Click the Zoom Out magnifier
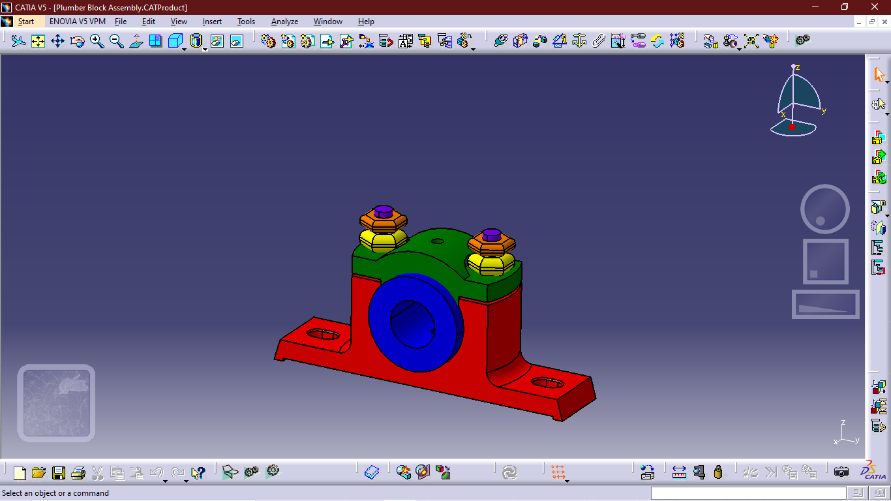The image size is (891, 501). pos(116,41)
